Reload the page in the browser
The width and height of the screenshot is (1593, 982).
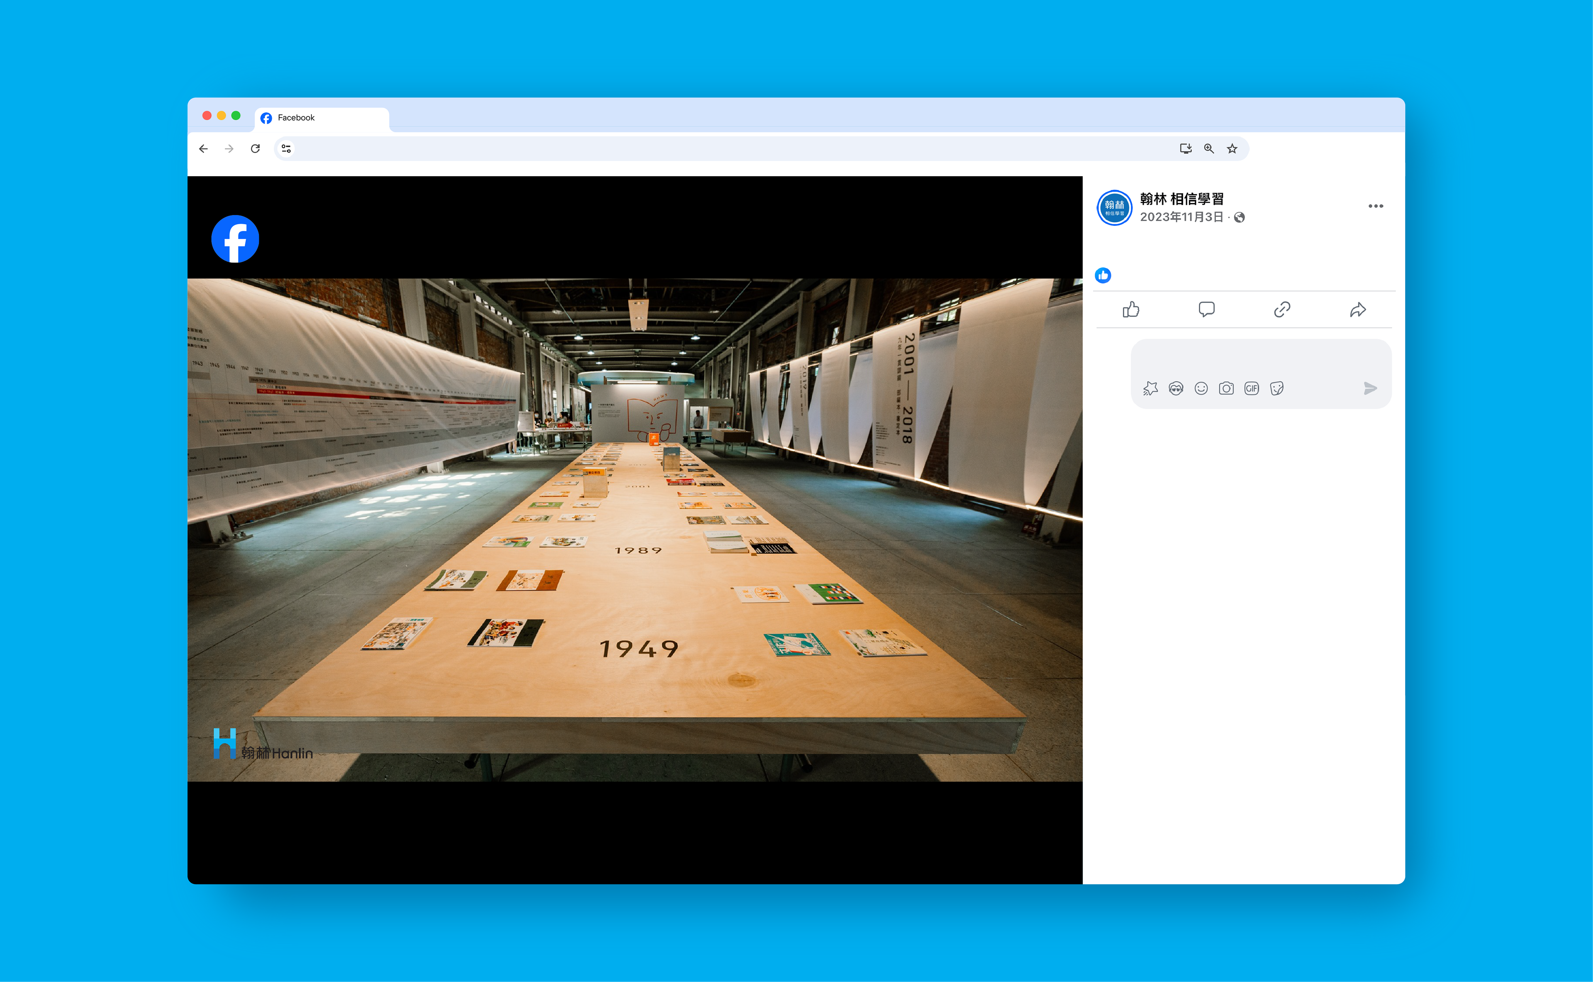[256, 149]
